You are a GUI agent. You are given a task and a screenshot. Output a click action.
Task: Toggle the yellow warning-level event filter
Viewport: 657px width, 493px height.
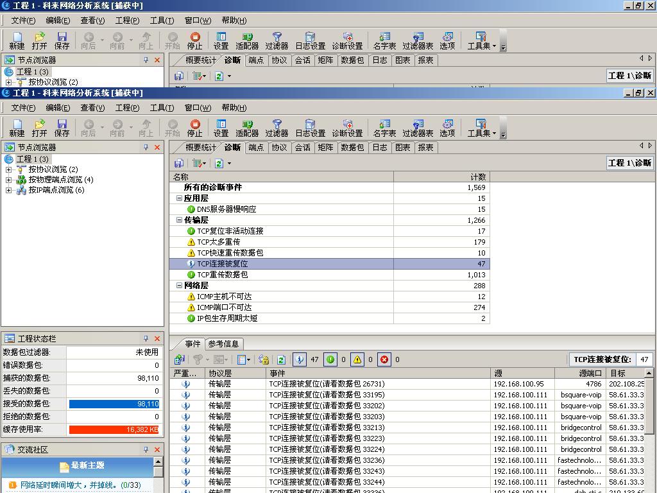[357, 359]
